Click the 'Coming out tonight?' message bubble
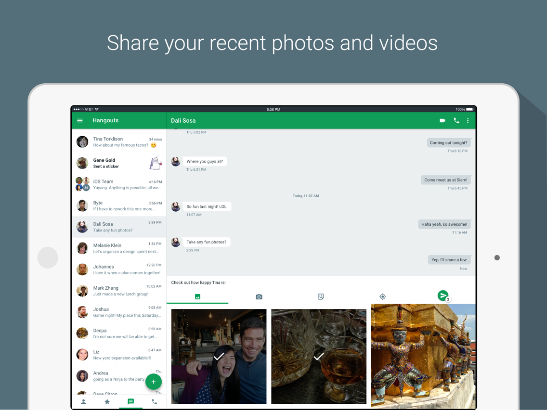This screenshot has width=547, height=410. pyautogui.click(x=449, y=142)
